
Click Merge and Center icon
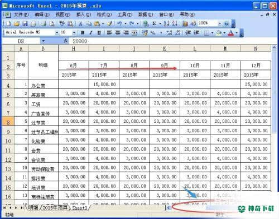click(x=134, y=33)
